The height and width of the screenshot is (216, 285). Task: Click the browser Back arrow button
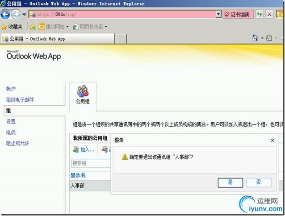pos(5,14)
